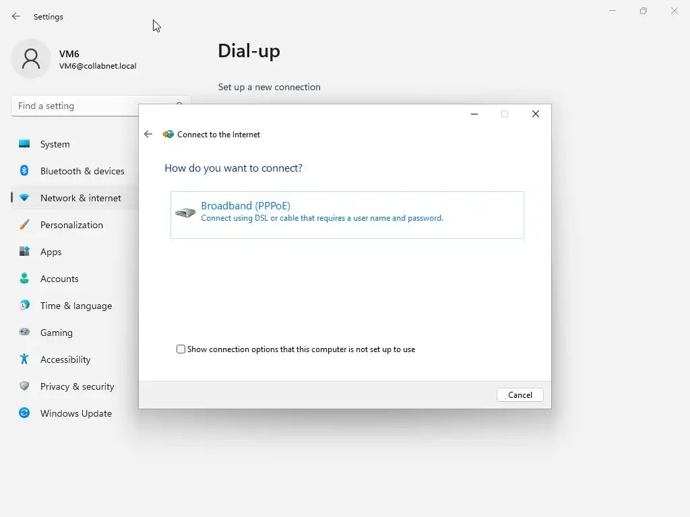Click the Connect to the Internet globe icon
This screenshot has height=517, width=690.
click(168, 134)
